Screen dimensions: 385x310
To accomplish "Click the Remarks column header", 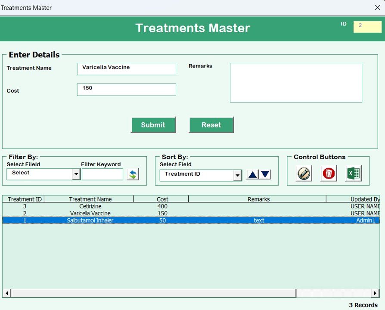I will coord(258,199).
